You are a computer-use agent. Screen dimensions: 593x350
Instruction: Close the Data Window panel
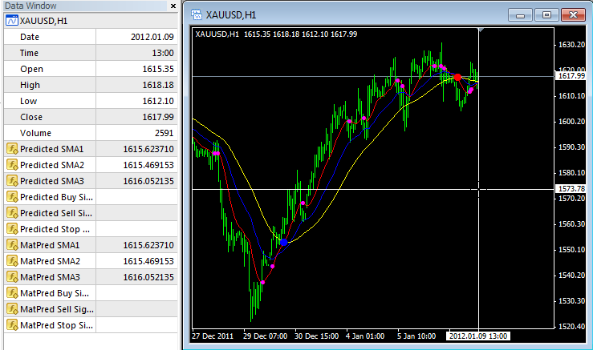click(x=173, y=6)
